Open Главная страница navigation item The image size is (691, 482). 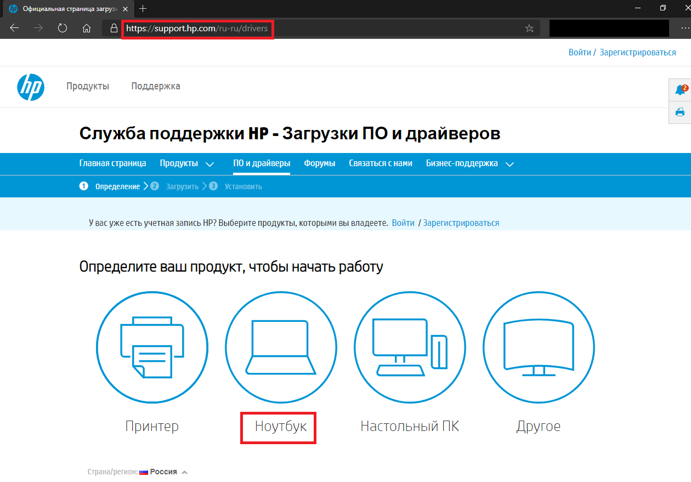click(x=113, y=163)
